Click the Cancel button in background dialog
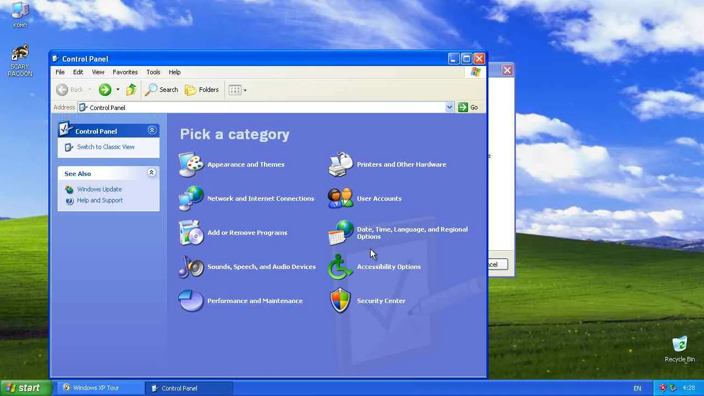The height and width of the screenshot is (396, 704). [498, 265]
